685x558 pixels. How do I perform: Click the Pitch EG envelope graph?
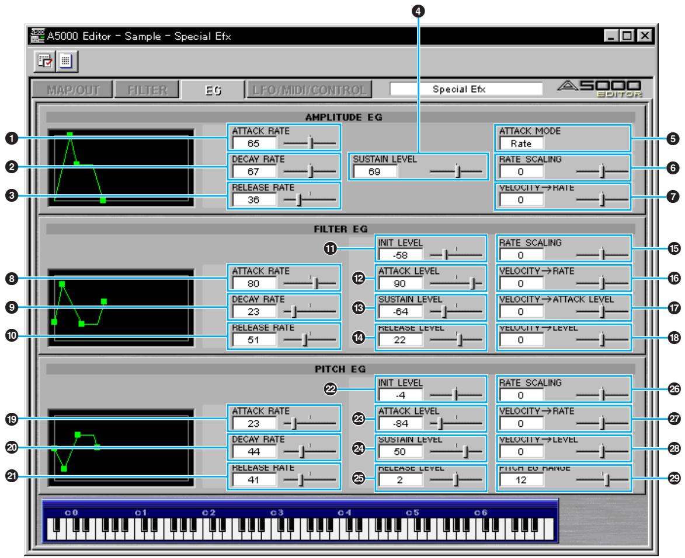[121, 448]
